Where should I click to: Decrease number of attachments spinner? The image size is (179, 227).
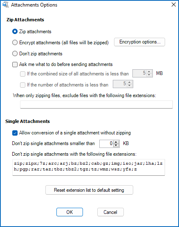(x=130, y=86)
